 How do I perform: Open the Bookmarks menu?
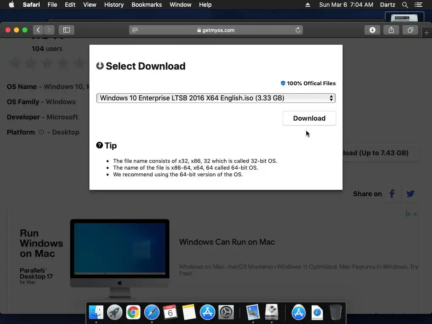[x=146, y=5]
